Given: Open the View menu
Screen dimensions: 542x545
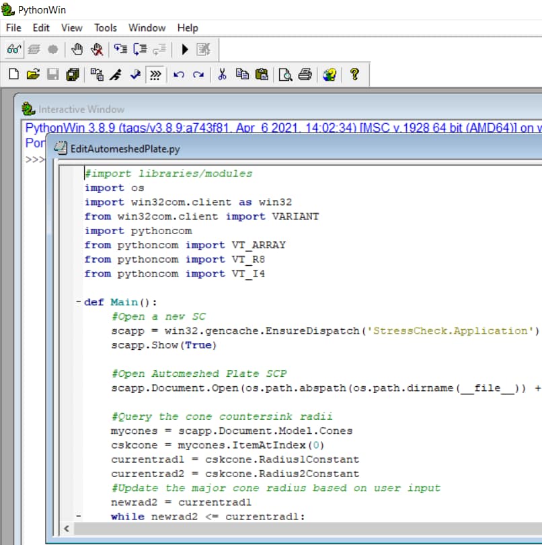Looking at the screenshot, I should coord(71,28).
